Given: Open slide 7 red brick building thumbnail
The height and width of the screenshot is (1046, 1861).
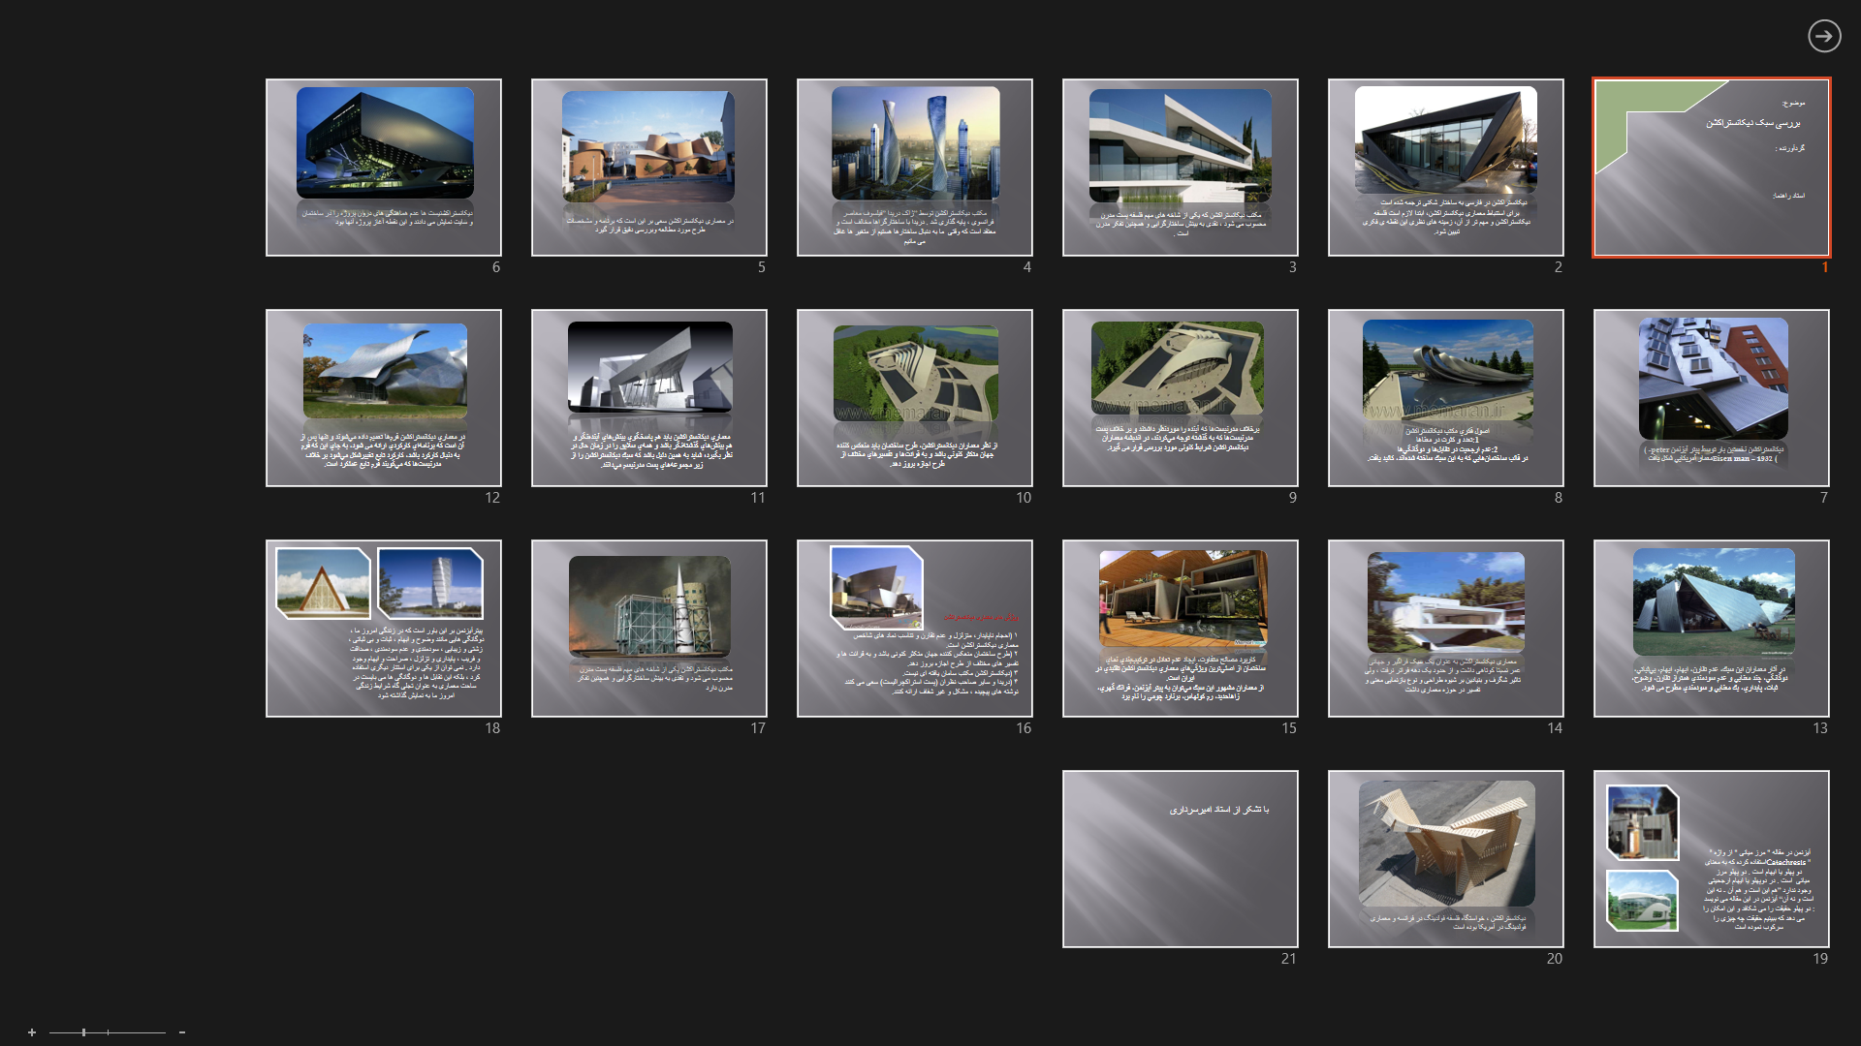Looking at the screenshot, I should tap(1711, 398).
